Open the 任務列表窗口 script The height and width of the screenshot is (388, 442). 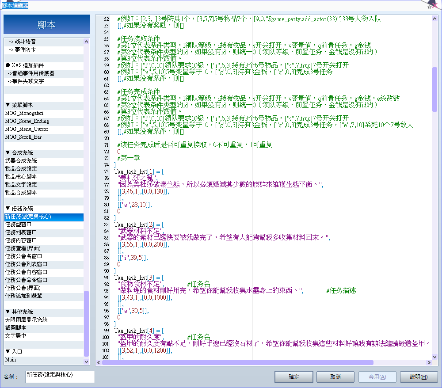[x=44, y=232]
